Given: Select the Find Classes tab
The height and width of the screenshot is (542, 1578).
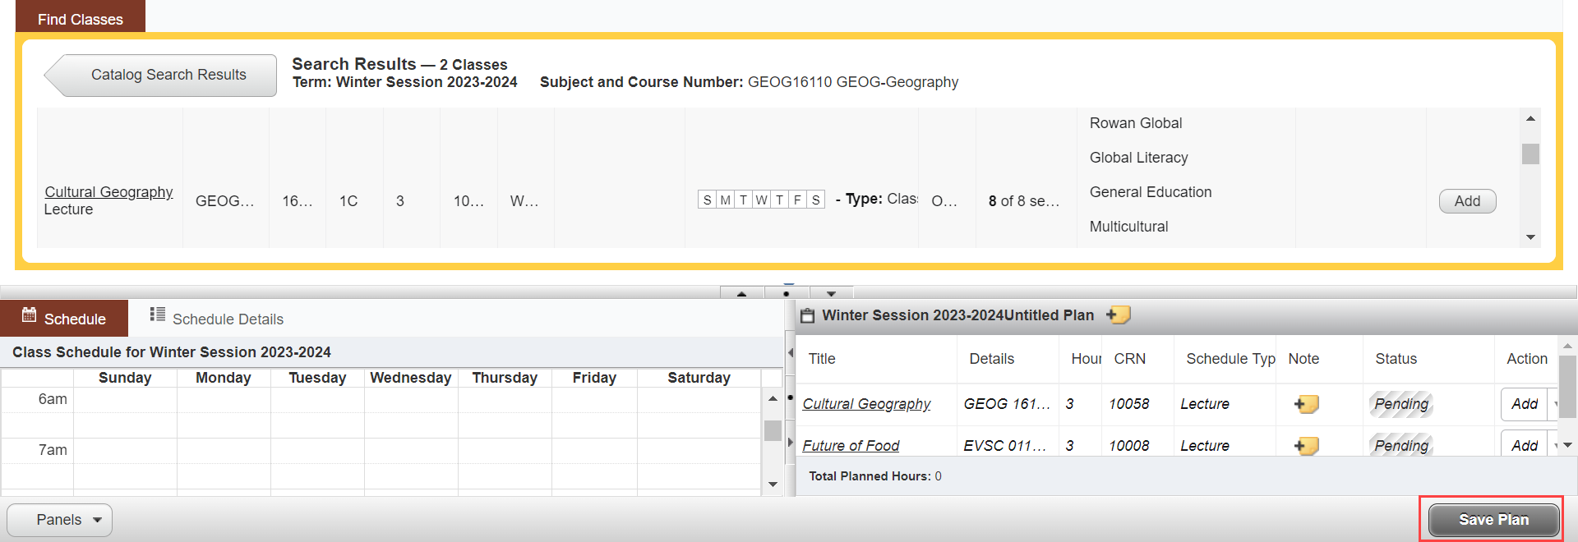Looking at the screenshot, I should click(80, 19).
